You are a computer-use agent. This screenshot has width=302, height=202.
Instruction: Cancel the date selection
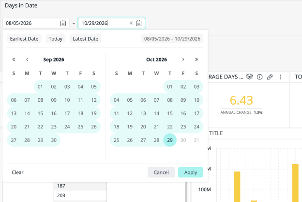161,172
